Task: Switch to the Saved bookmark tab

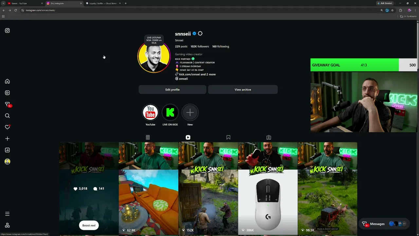Action: click(228, 137)
